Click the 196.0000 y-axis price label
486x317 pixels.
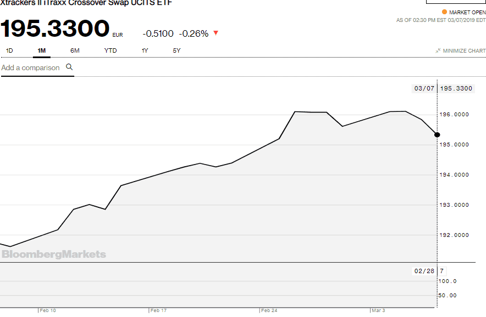456,115
